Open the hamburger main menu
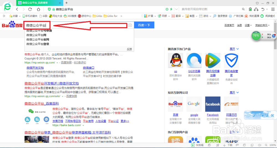 [x=273, y=9]
